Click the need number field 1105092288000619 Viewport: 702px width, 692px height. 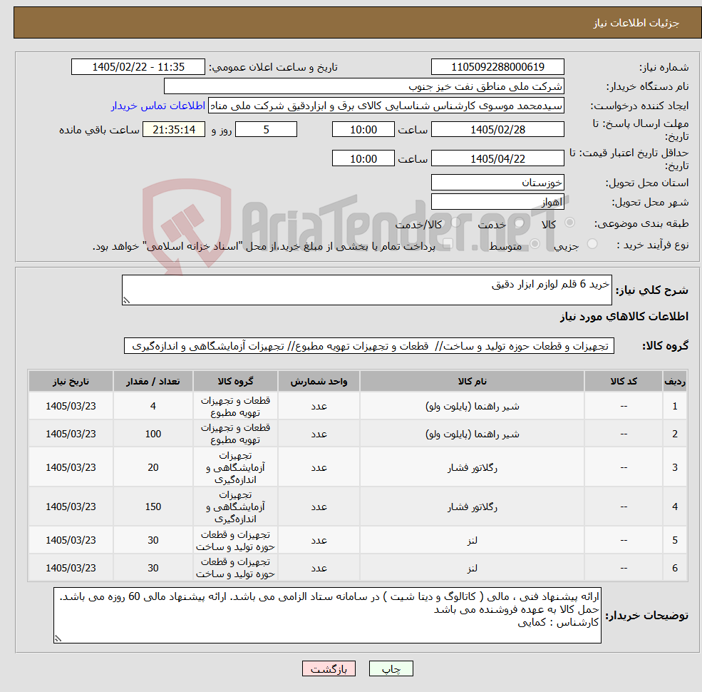[497, 67]
